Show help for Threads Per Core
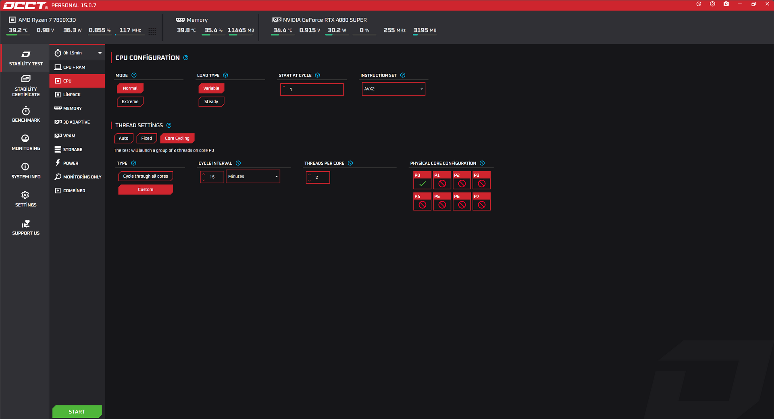This screenshot has height=419, width=774. click(x=350, y=163)
